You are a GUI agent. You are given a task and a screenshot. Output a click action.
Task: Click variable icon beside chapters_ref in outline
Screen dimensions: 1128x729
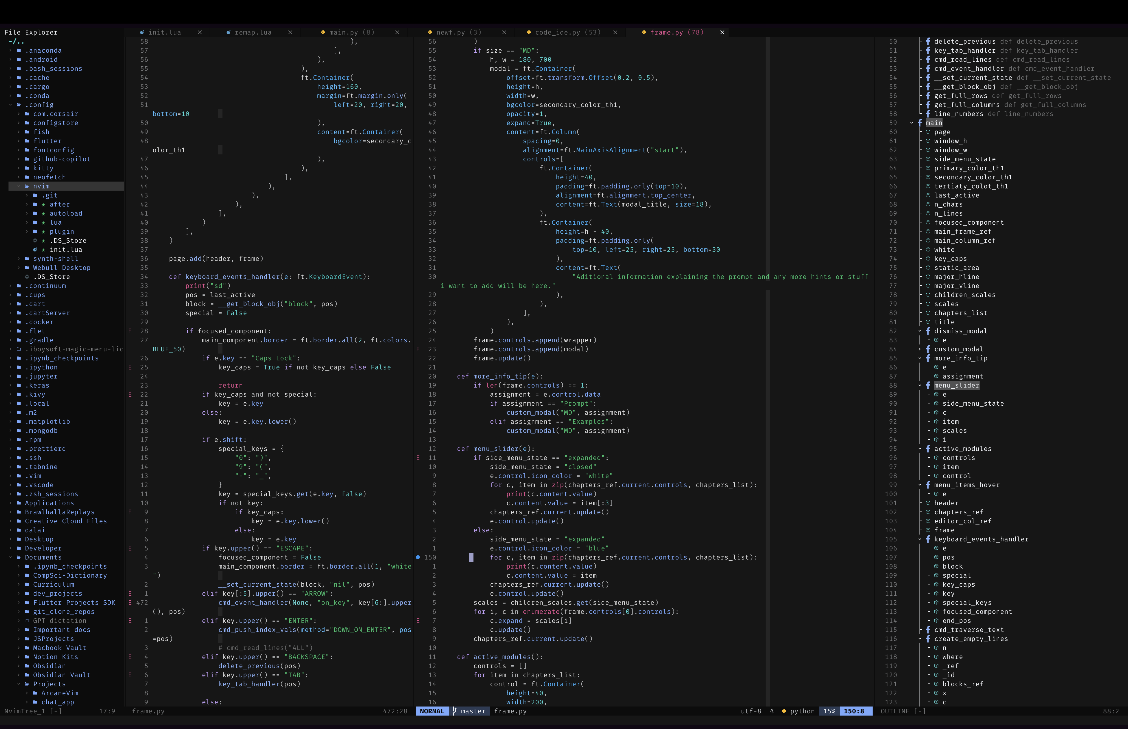click(x=928, y=512)
